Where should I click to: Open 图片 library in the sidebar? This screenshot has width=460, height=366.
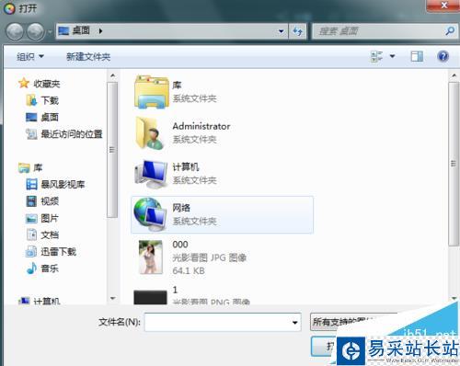50,218
